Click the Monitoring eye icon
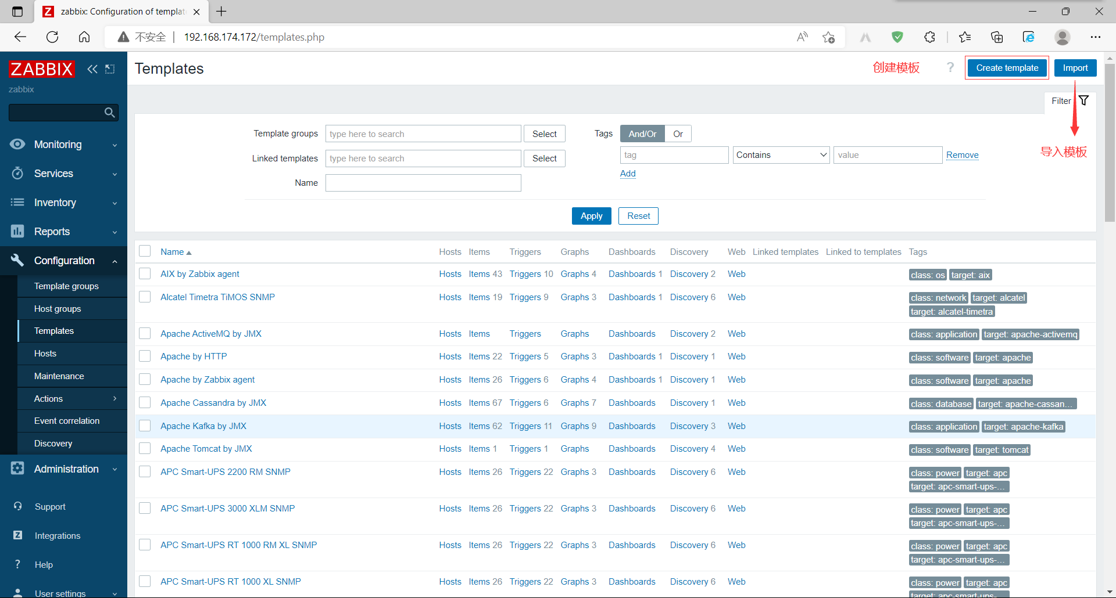This screenshot has height=598, width=1116. [x=17, y=144]
